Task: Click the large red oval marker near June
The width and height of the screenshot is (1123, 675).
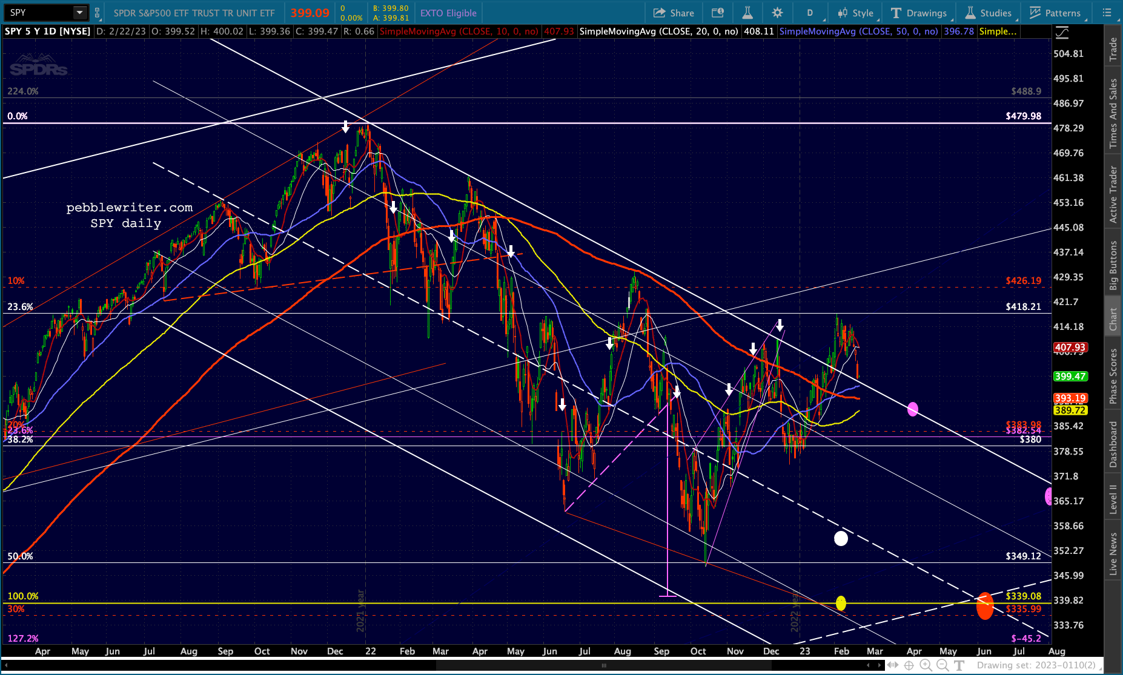Action: pos(985,605)
